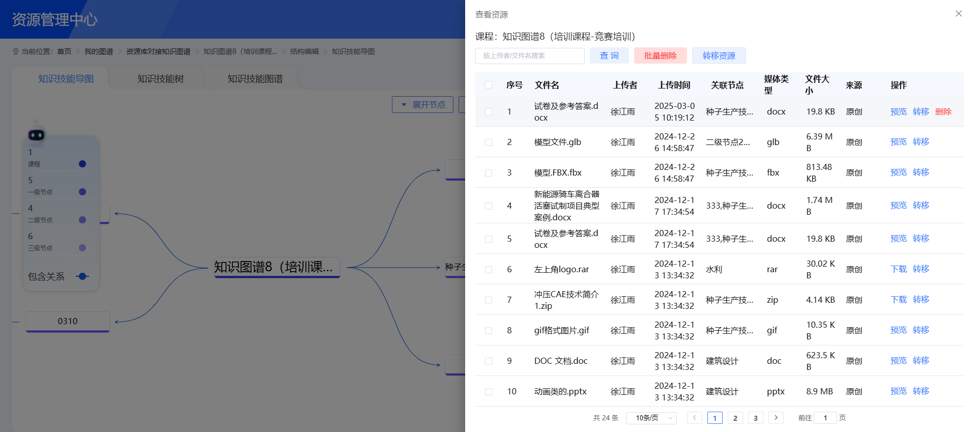Check the box for 左上角logo.rar row
The image size is (970, 432).
489,270
